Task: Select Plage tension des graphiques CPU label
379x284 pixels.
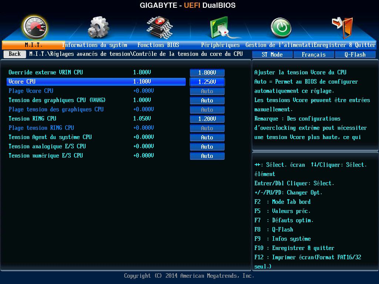Action: [x=56, y=109]
